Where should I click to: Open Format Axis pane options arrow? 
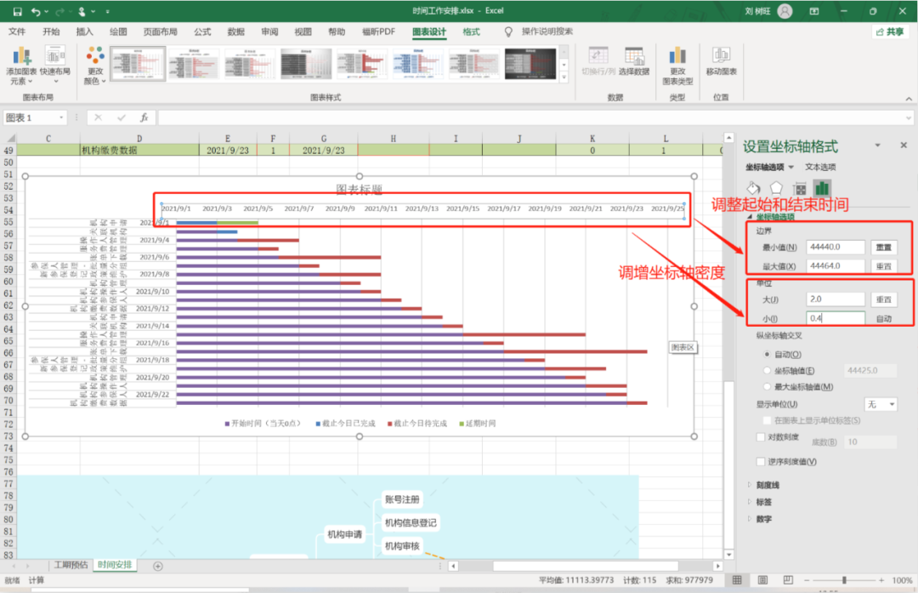[877, 145]
